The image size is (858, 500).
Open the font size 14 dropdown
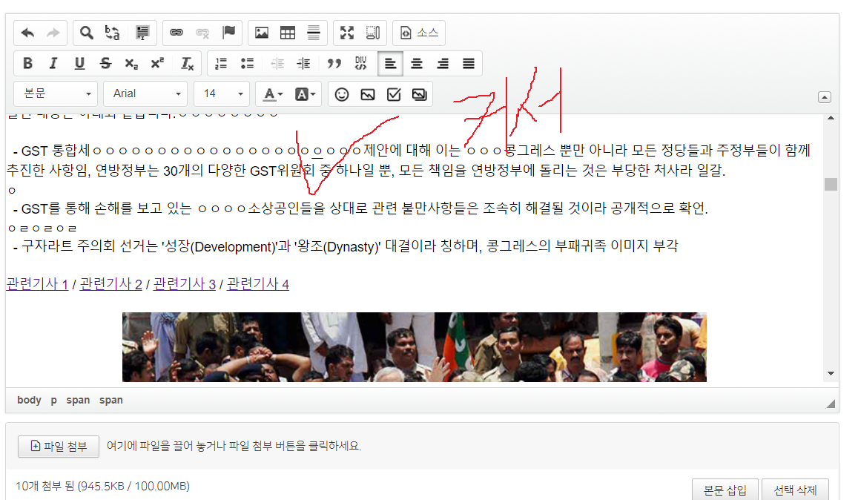point(221,93)
